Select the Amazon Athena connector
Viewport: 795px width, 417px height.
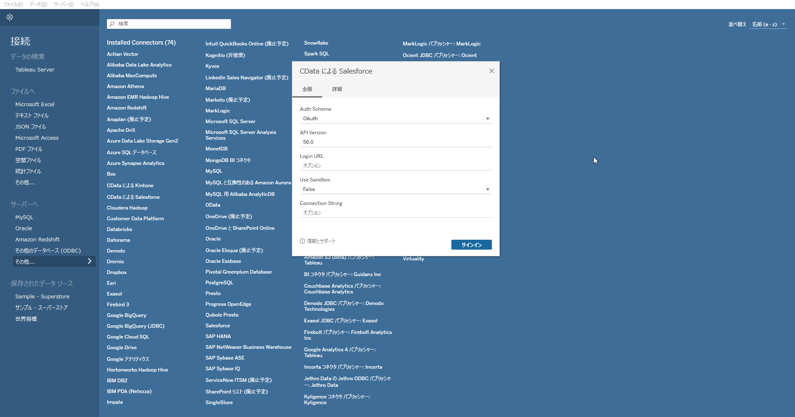point(125,86)
